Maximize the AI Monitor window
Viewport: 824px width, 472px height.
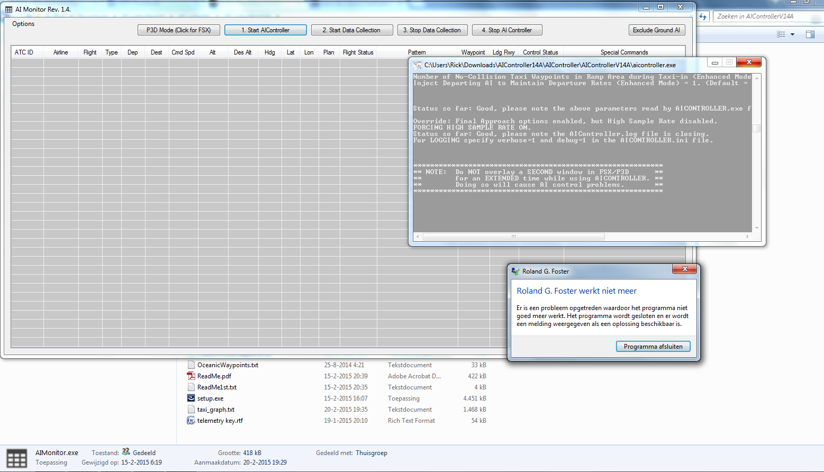click(660, 7)
